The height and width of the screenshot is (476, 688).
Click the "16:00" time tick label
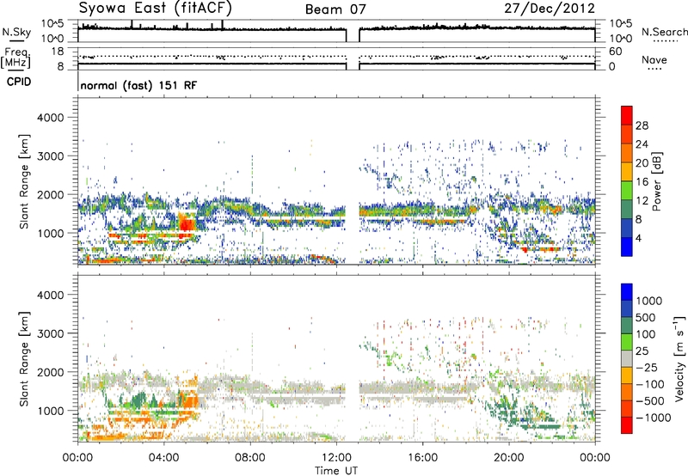coord(422,458)
